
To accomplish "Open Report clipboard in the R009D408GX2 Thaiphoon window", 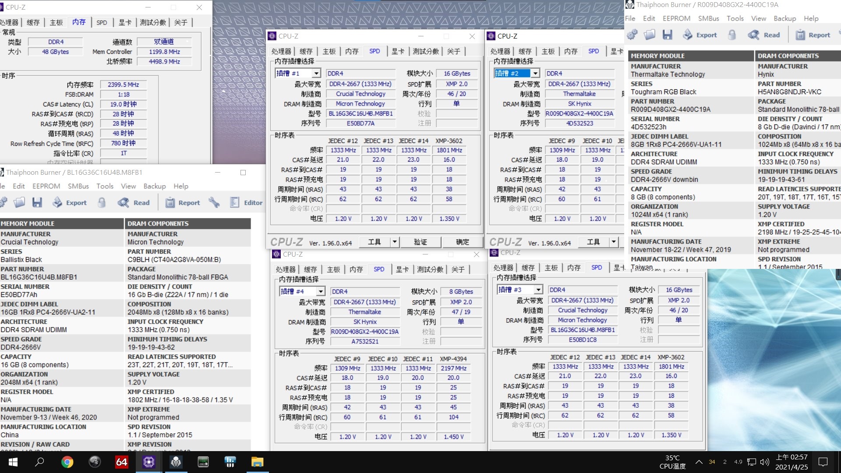I will point(800,35).
